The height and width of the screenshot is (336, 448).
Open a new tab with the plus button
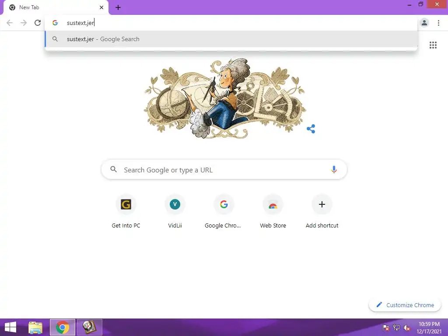118,8
